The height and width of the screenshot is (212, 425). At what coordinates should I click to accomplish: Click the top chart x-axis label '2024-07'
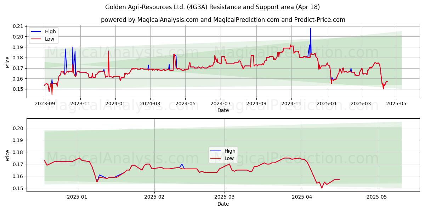tap(221, 104)
